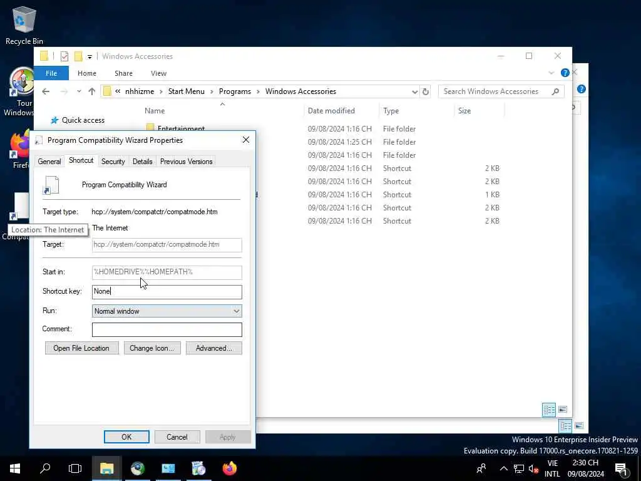Viewport: 641px width, 481px height.
Task: Open the Recycle Bin desktop icon
Action: pos(24,25)
